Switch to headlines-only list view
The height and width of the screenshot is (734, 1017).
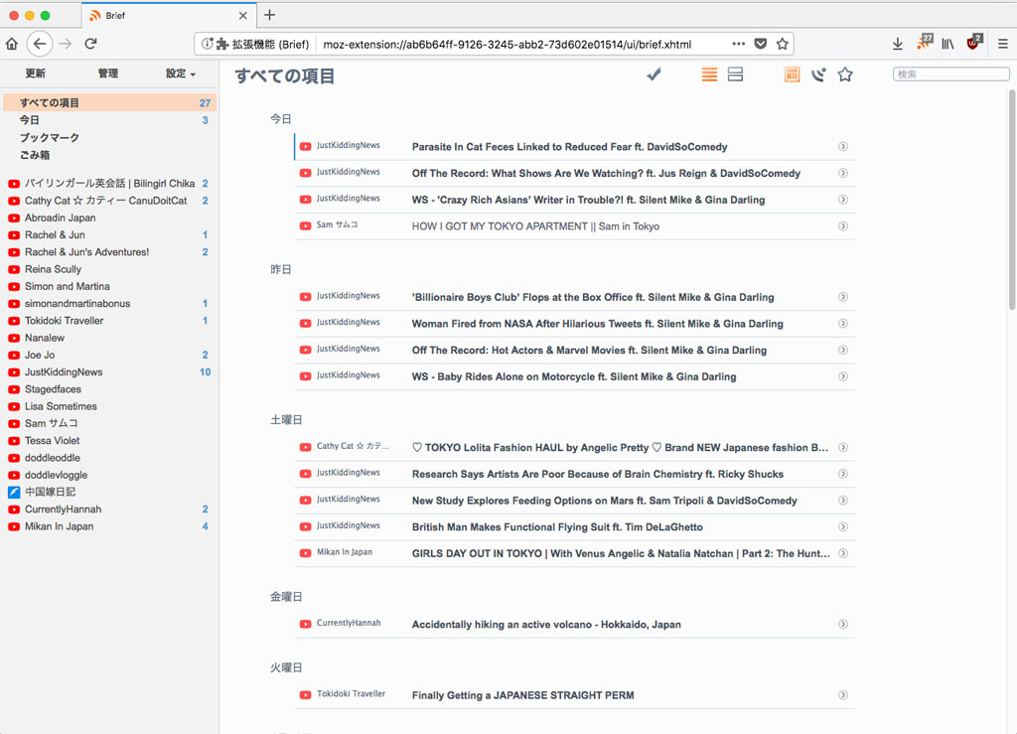click(x=709, y=74)
